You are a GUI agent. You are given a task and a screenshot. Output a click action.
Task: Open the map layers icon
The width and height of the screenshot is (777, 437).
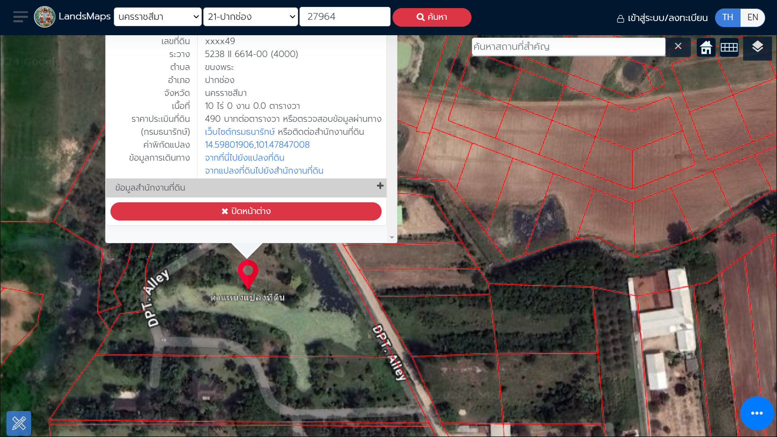coord(758,47)
